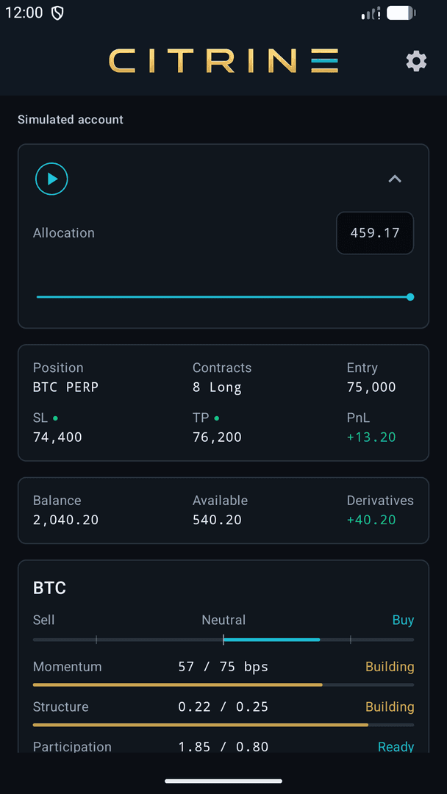Open the Balance 2,040.20 details
This screenshot has width=447, height=794.
[x=66, y=520]
